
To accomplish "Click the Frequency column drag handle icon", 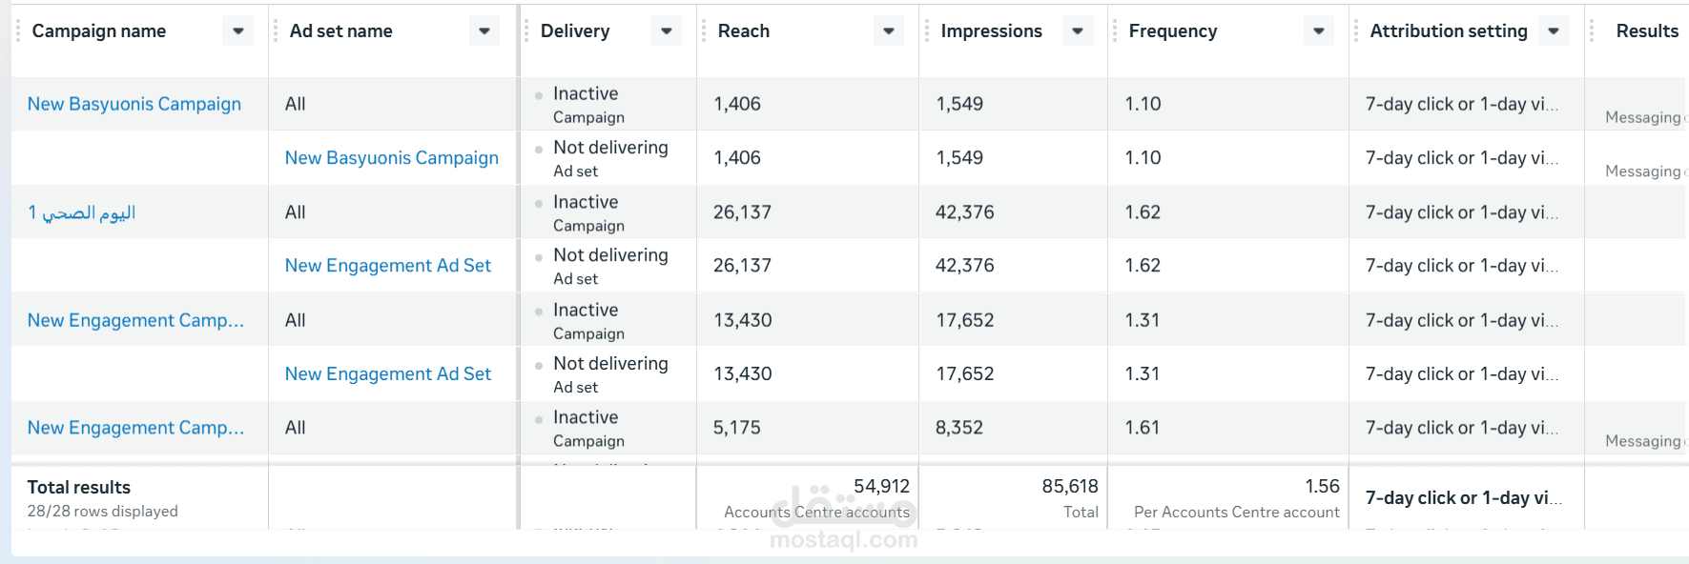I will coord(1116,31).
